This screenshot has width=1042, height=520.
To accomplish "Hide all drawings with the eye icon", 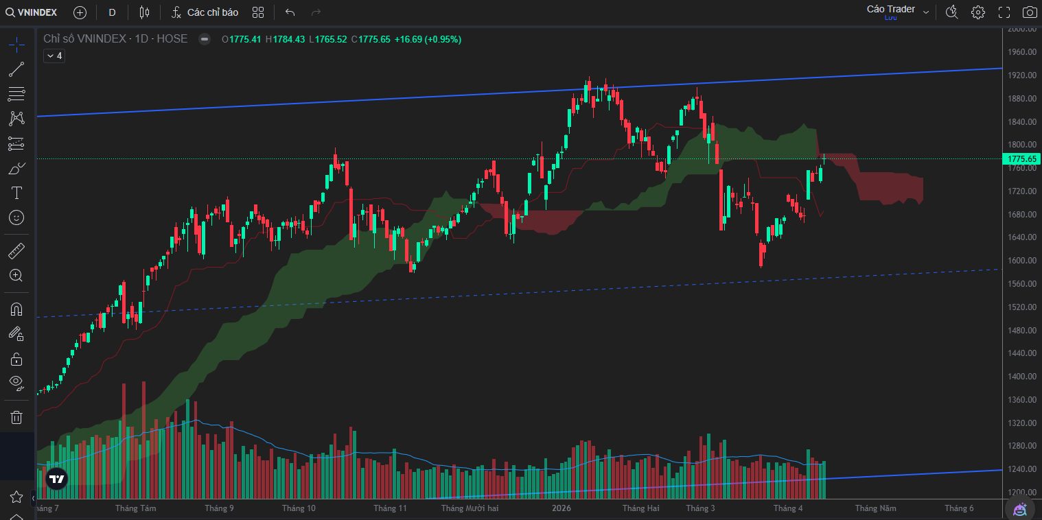I will coord(16,383).
